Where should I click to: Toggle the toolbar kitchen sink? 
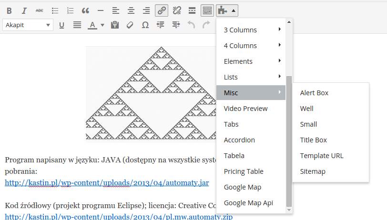(x=207, y=10)
